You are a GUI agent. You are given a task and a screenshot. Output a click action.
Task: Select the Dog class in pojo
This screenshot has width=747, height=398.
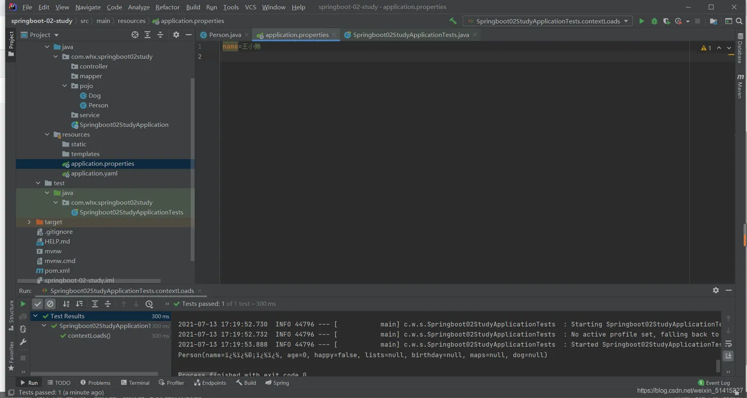tap(94, 95)
